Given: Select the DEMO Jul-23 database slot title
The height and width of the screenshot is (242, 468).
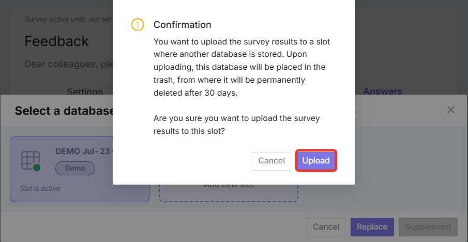Looking at the screenshot, I should tap(84, 152).
